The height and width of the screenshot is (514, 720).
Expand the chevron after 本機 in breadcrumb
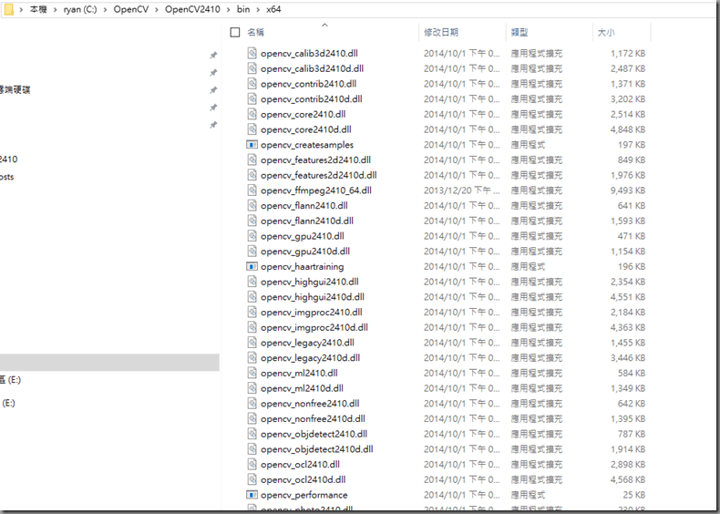click(55, 9)
